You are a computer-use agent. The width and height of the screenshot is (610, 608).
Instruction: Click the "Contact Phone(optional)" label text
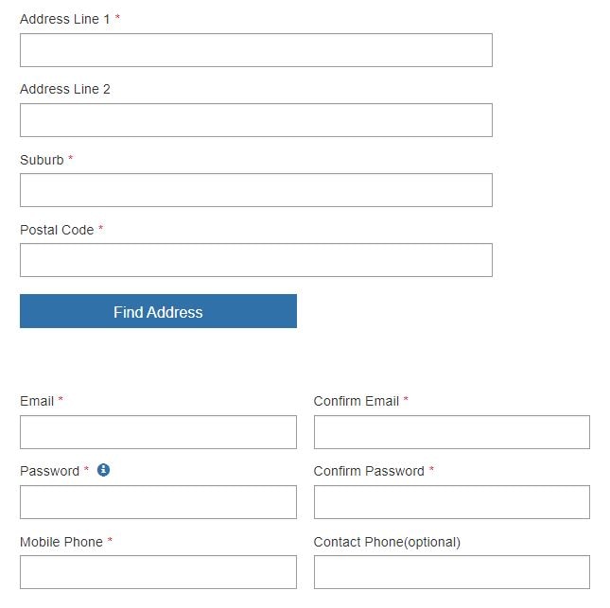pyautogui.click(x=387, y=542)
